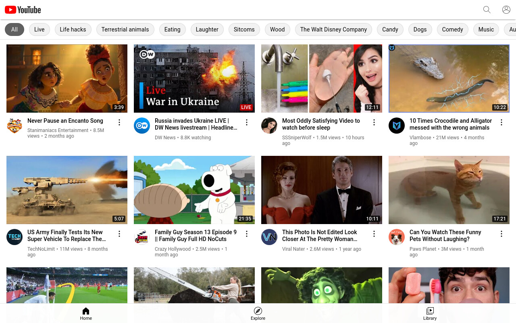Screen dimensions: 516x323
Task: Open 'This Photo Is Not Edited' title
Action: pos(320,236)
